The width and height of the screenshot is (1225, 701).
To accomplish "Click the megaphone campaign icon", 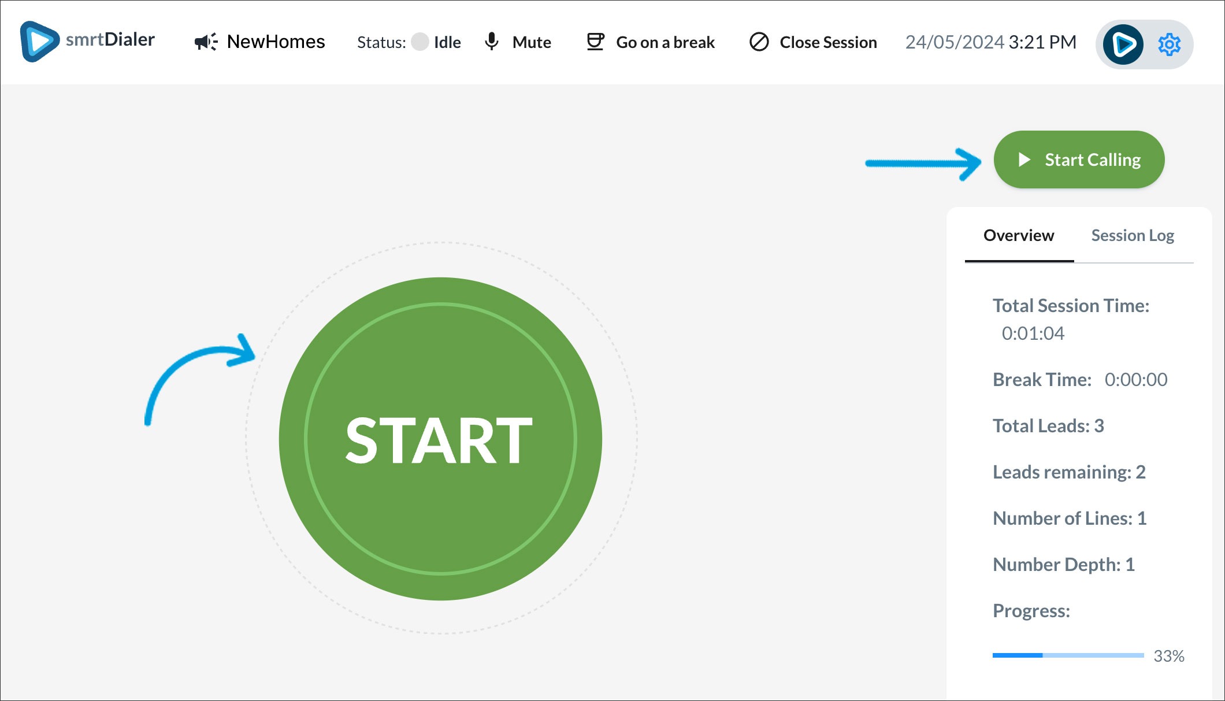I will 206,42.
